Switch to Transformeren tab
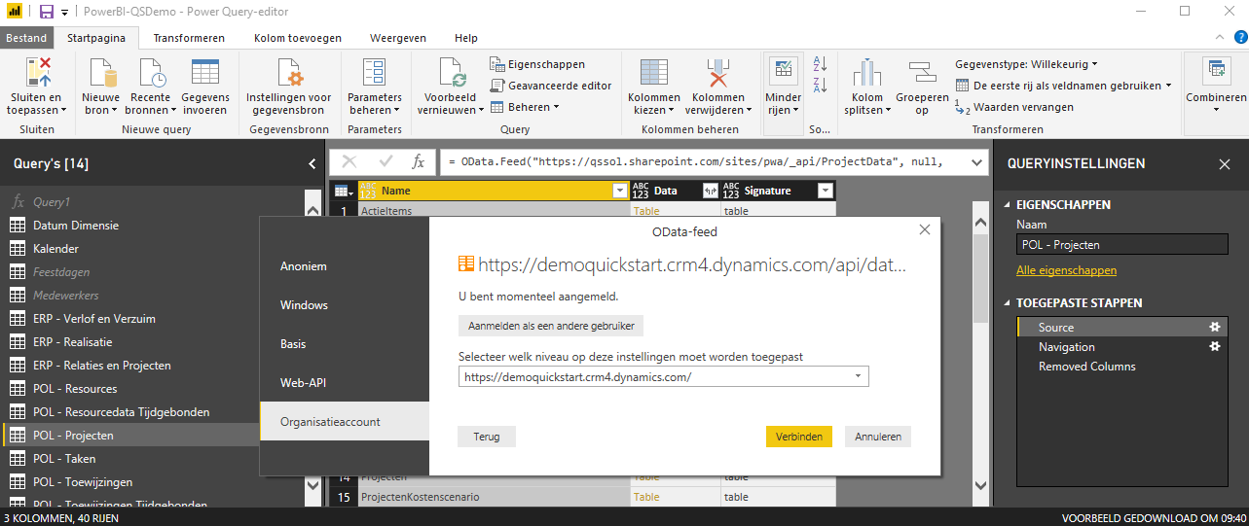1249x526 pixels. (x=189, y=38)
